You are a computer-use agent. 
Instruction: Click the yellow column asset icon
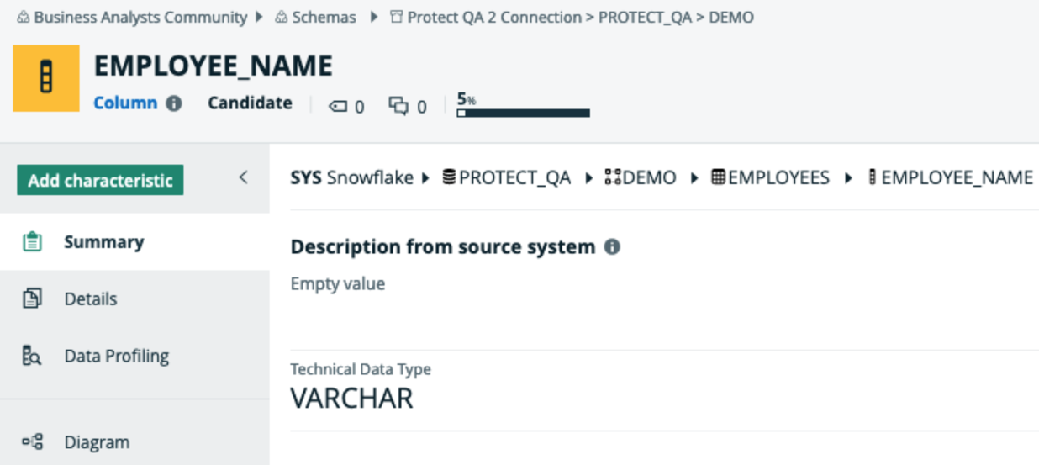point(46,78)
